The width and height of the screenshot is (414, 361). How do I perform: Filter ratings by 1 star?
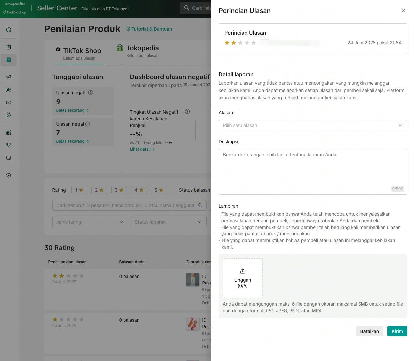pyautogui.click(x=79, y=190)
